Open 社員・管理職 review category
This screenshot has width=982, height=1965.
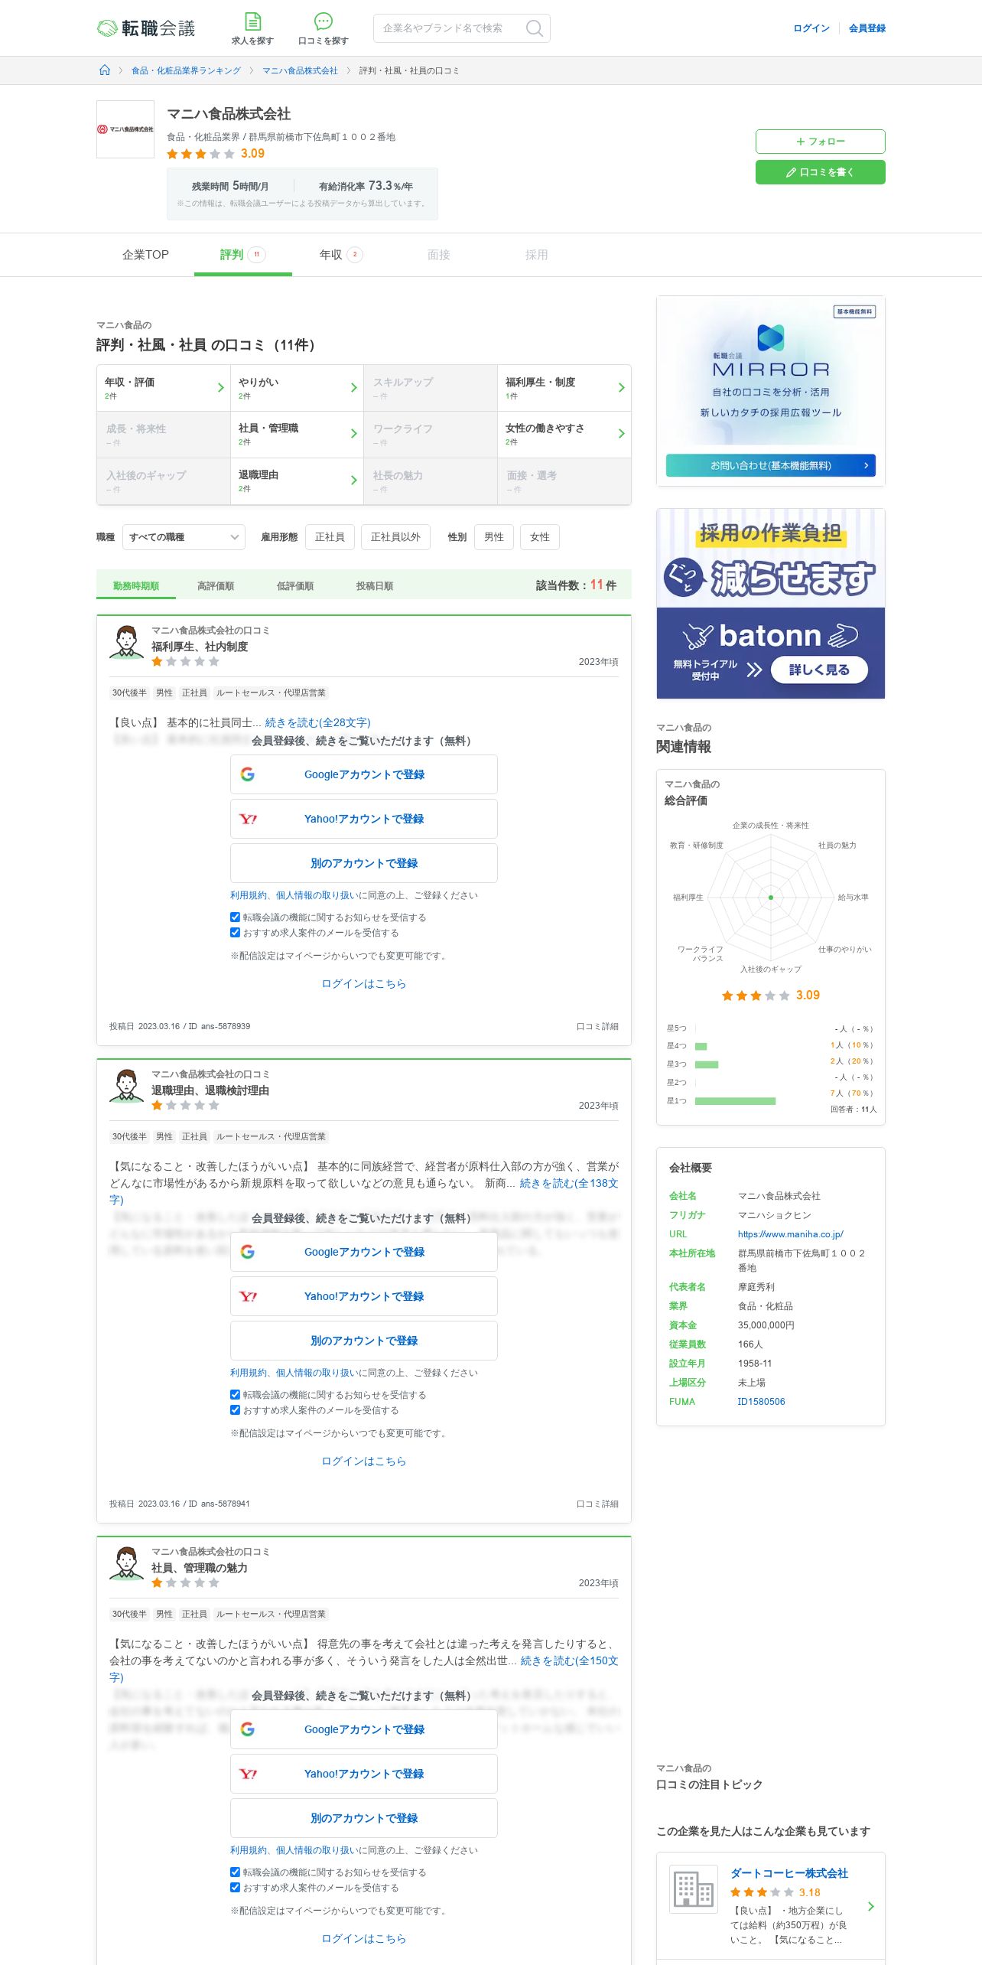tap(297, 435)
